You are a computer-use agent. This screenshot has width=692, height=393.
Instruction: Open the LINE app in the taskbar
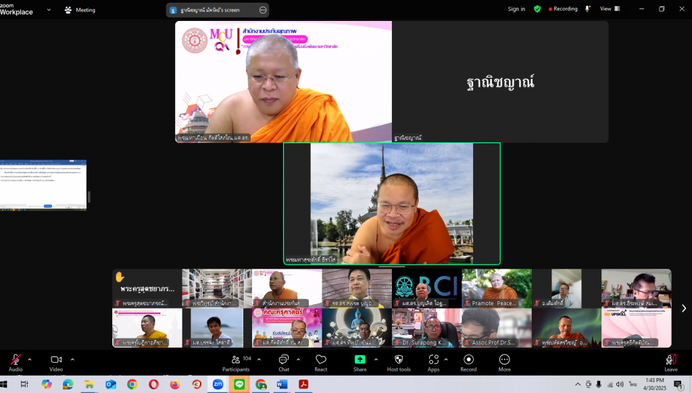pyautogui.click(x=239, y=384)
